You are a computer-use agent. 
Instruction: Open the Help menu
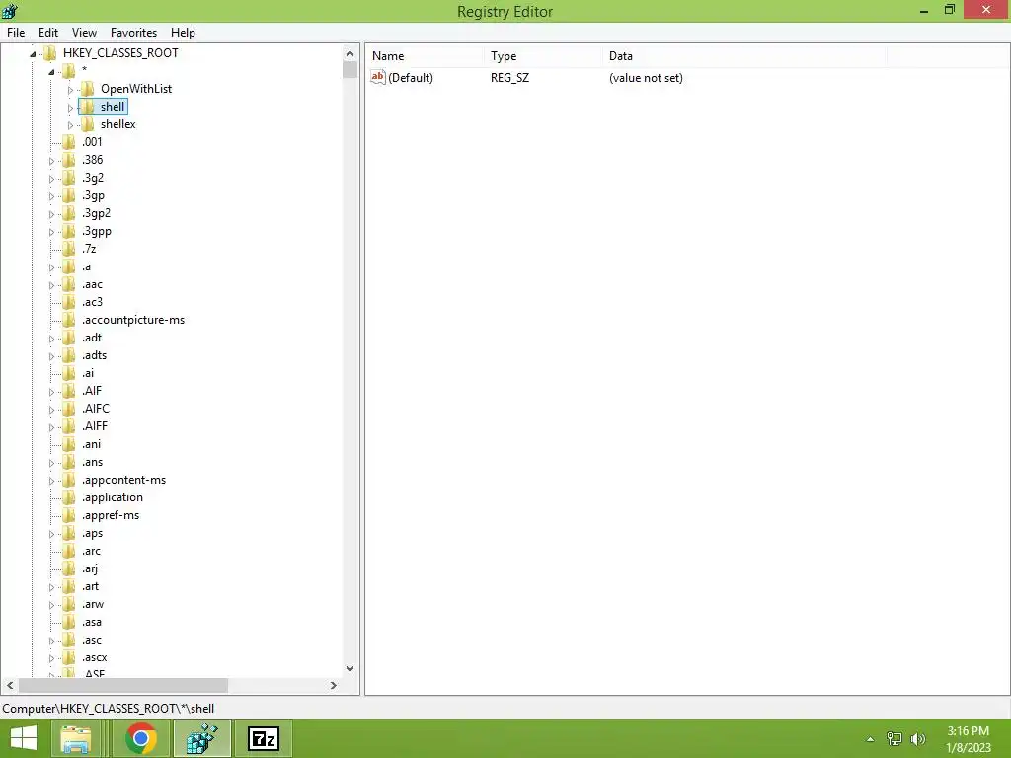click(183, 33)
